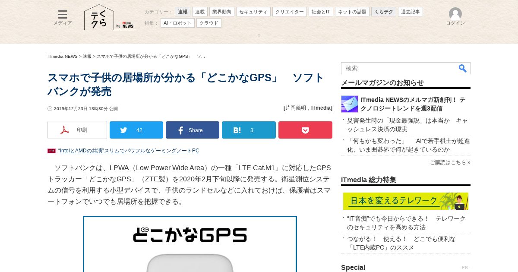Screen dimensions: 518x272
Task: Click the ITmedia 総力特集 heading
Action: tap(369, 180)
